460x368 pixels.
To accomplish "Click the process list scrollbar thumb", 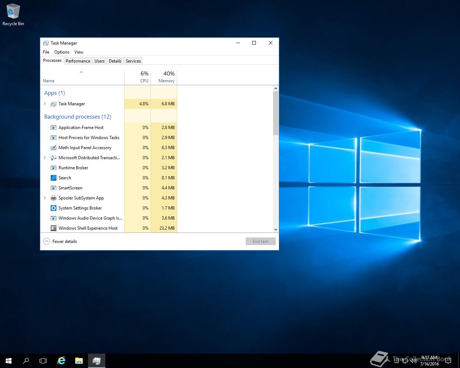I will click(x=276, y=113).
